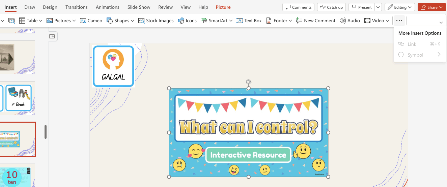The height and width of the screenshot is (187, 447).
Task: Insert Audio
Action: (350, 21)
